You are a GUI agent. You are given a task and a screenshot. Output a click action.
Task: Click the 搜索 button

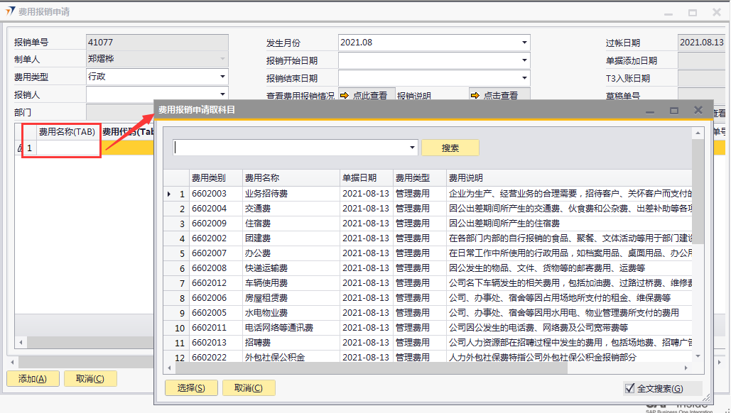(x=450, y=148)
